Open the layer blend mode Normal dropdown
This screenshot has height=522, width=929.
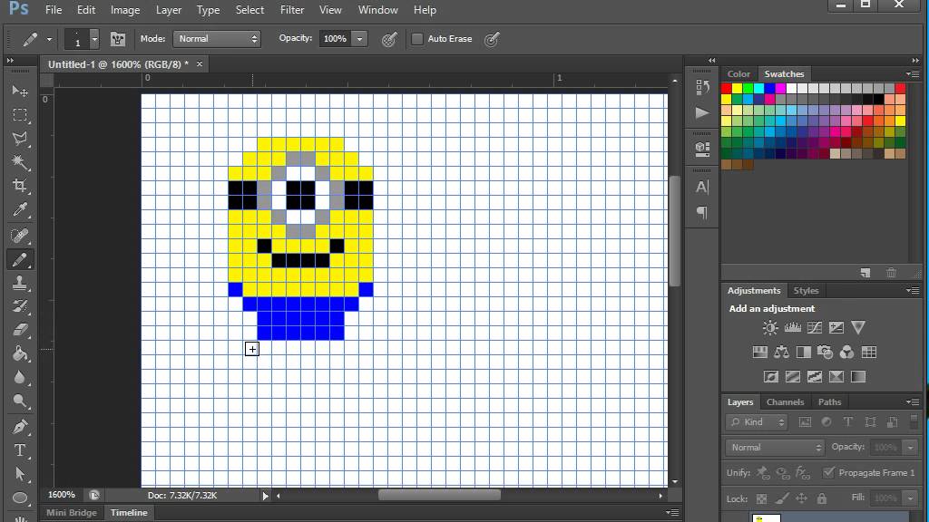click(775, 448)
